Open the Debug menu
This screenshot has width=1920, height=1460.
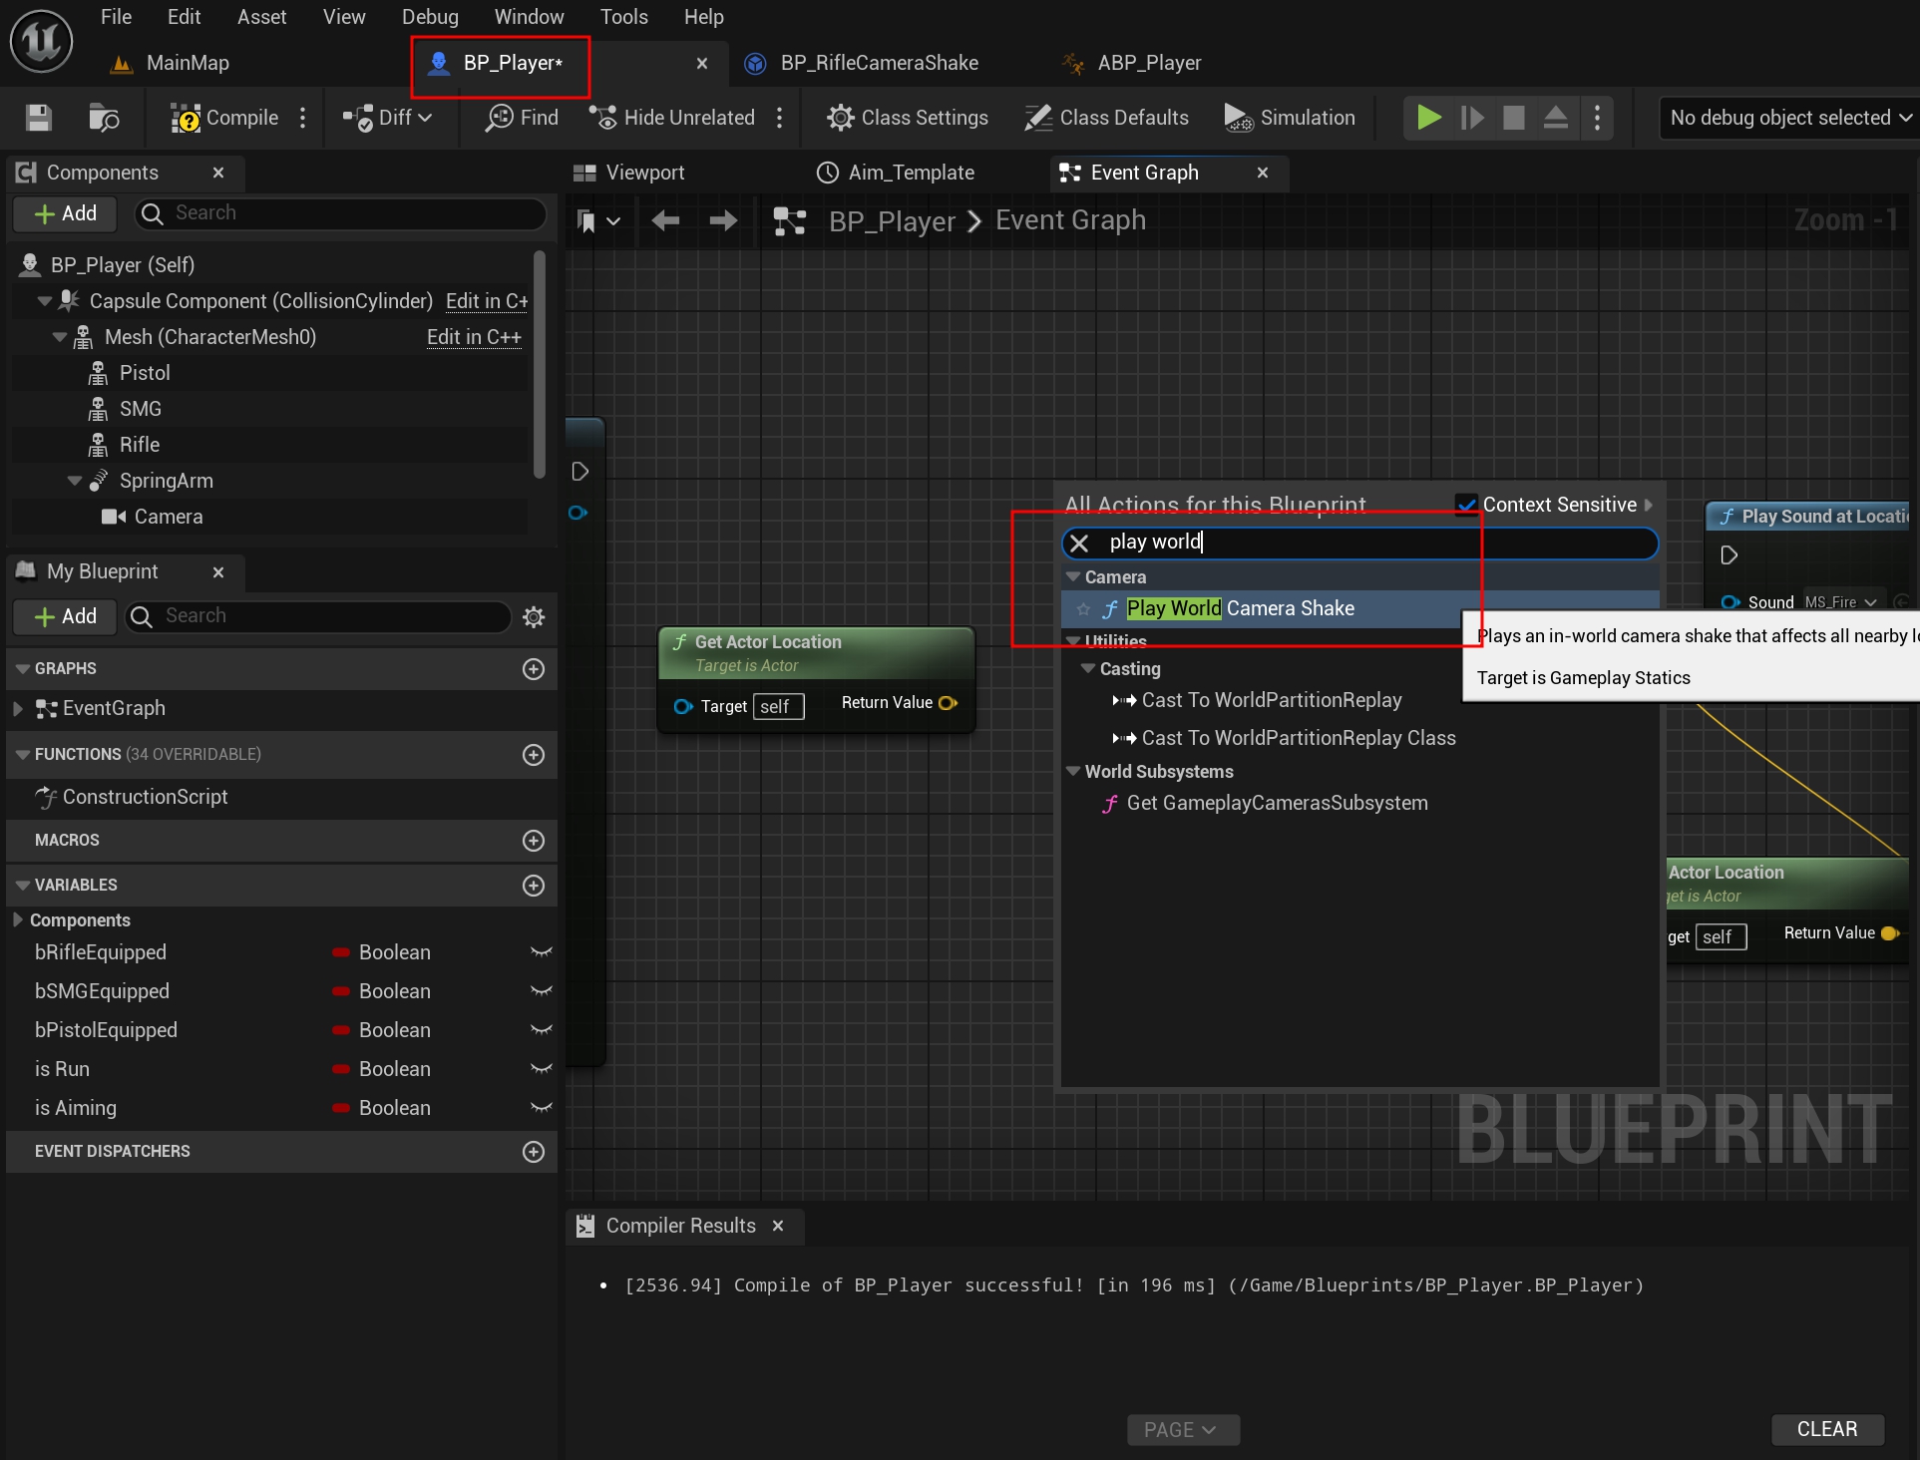430,17
